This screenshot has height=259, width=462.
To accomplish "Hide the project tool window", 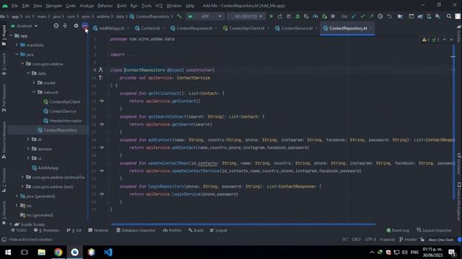I will pyautogui.click(x=85, y=26).
